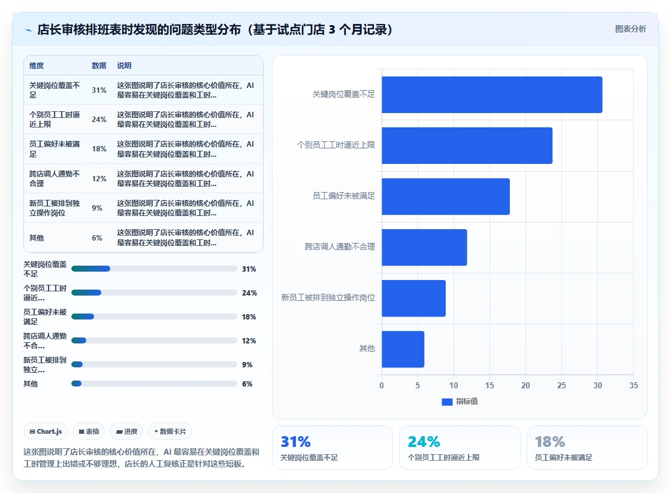Click the 个别员工工时逼近上限 progress bar at 24%
The height and width of the screenshot is (493, 671).
[154, 293]
